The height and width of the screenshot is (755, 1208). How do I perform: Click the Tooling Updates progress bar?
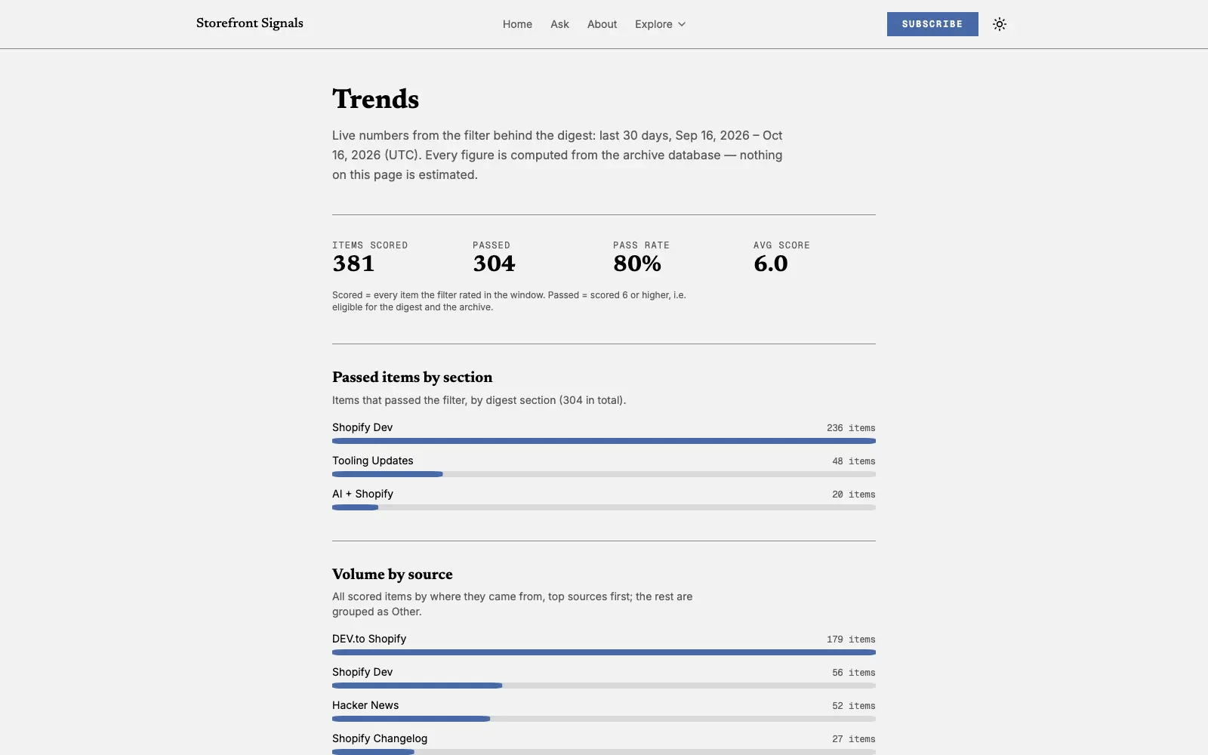[604, 474]
